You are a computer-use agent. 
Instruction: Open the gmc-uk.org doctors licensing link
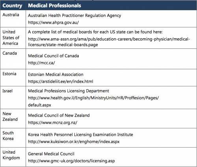pos(71,161)
